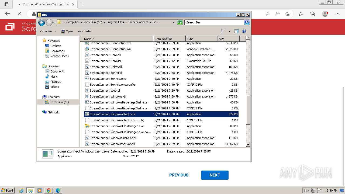Click the ScreenConnect.Web.dll file icon
Viewport: 345px width, 194px height.
[x=87, y=91]
